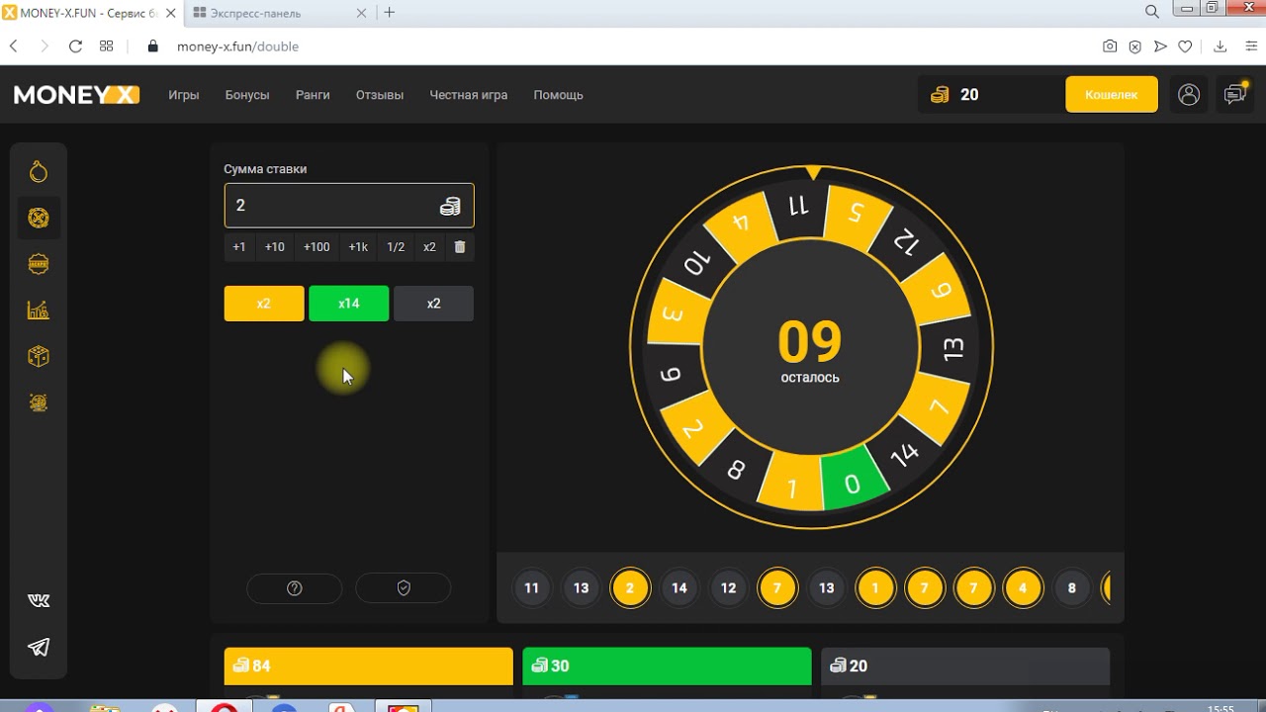Click the bet amount input field
The height and width of the screenshot is (712, 1266).
tap(349, 206)
